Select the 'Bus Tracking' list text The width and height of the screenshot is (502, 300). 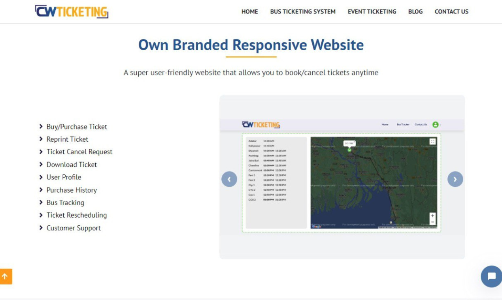(x=65, y=203)
